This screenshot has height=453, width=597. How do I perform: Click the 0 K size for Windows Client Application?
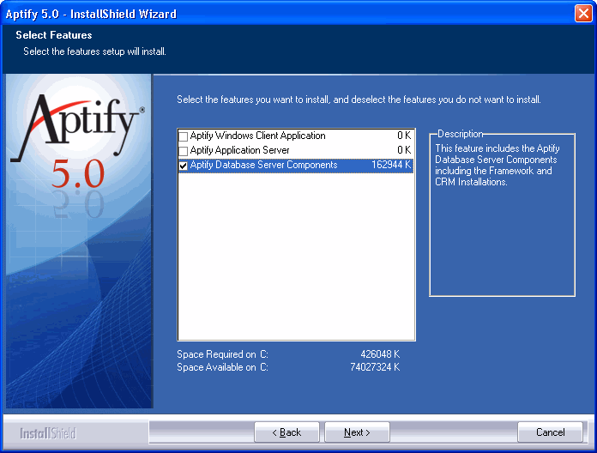click(x=404, y=136)
